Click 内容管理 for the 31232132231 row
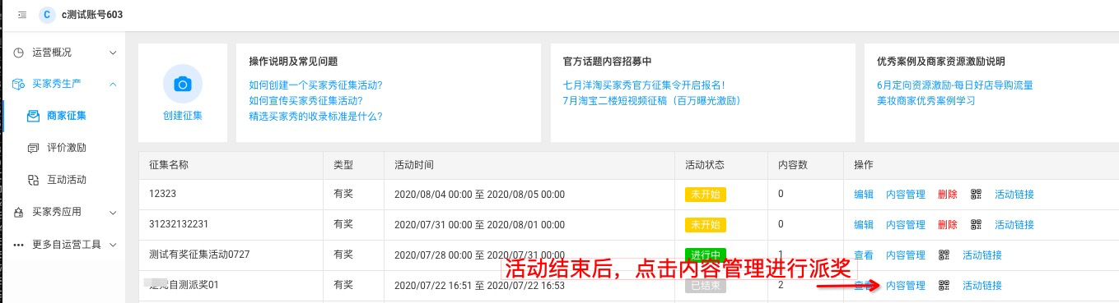 coord(906,224)
